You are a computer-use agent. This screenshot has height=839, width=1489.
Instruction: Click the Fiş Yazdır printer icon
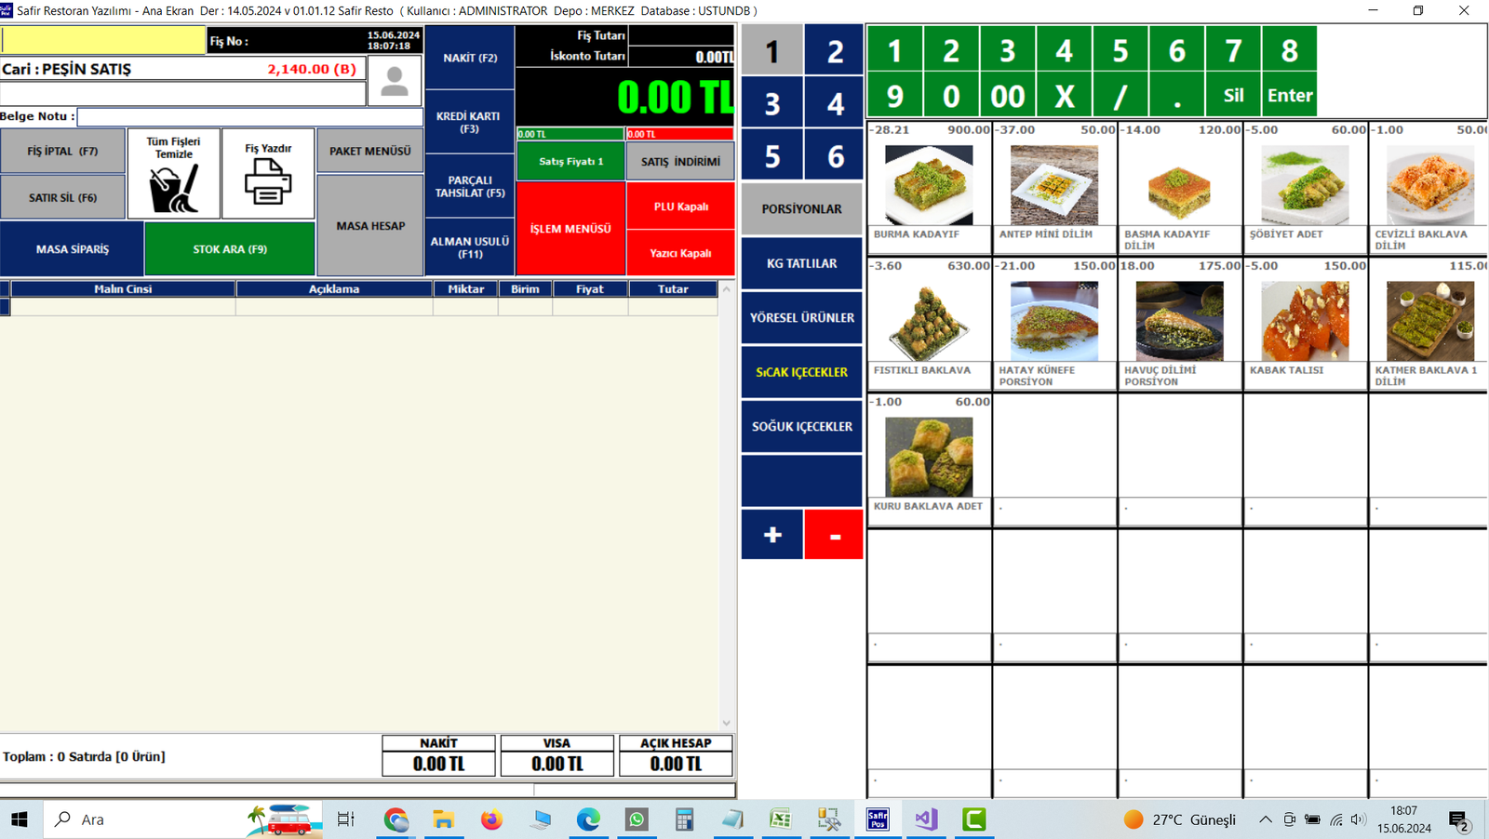(268, 180)
